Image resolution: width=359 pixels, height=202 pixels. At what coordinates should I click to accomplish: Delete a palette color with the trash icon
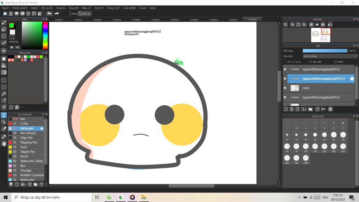click(x=17, y=107)
